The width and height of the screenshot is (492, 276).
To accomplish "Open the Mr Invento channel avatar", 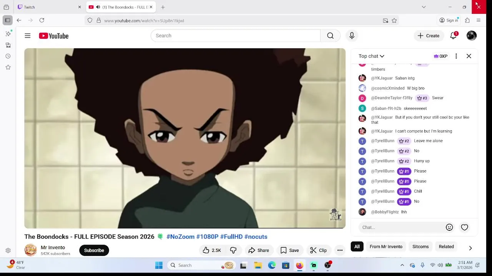I will (30, 250).
